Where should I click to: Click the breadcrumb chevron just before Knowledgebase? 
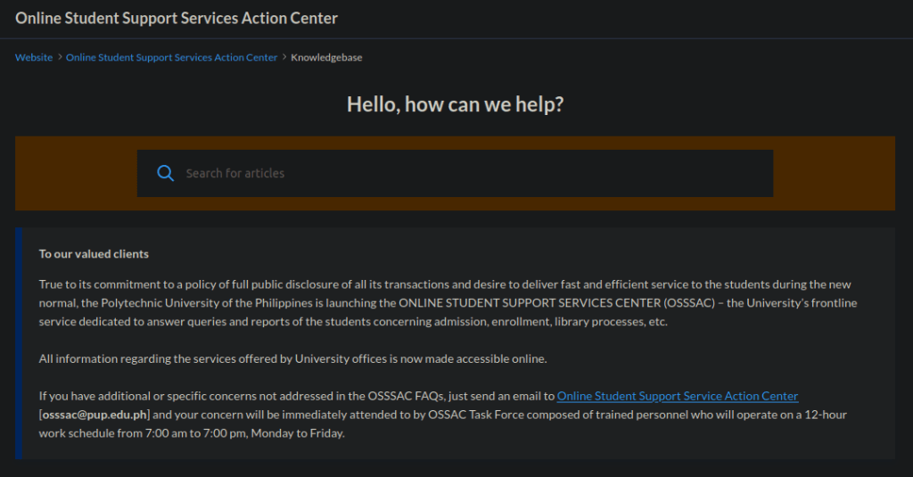pyautogui.click(x=284, y=57)
